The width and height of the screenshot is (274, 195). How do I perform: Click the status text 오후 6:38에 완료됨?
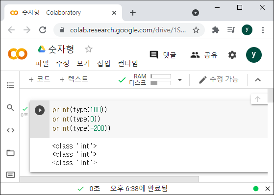click(x=139, y=189)
